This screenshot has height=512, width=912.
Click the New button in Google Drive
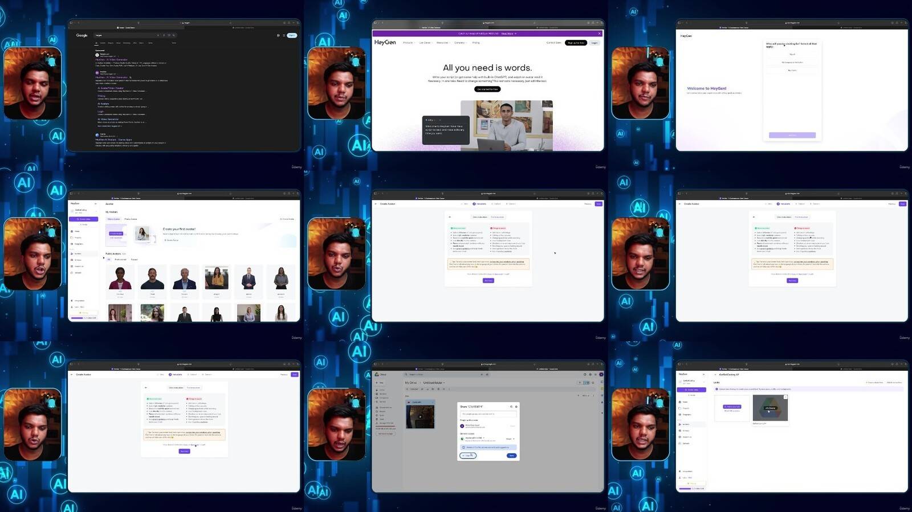coord(380,383)
